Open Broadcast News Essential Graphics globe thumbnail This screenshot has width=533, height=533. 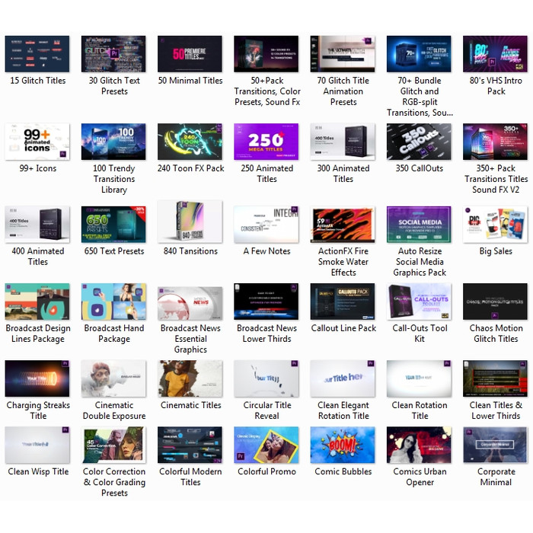pyautogui.click(x=190, y=302)
